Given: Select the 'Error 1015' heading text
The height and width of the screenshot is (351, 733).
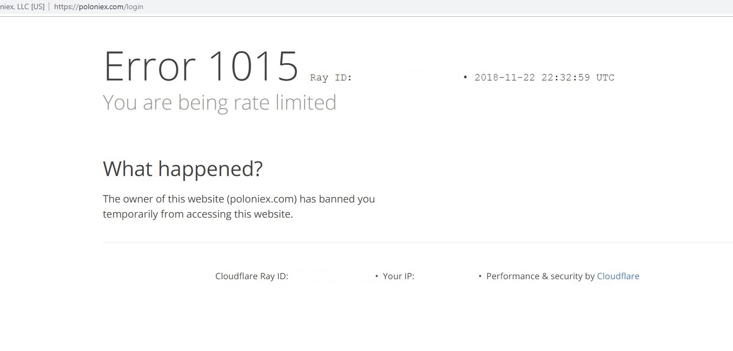Looking at the screenshot, I should point(201,66).
